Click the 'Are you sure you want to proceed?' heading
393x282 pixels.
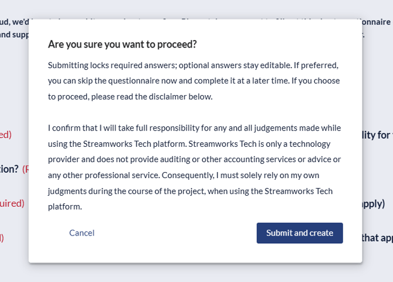(122, 44)
